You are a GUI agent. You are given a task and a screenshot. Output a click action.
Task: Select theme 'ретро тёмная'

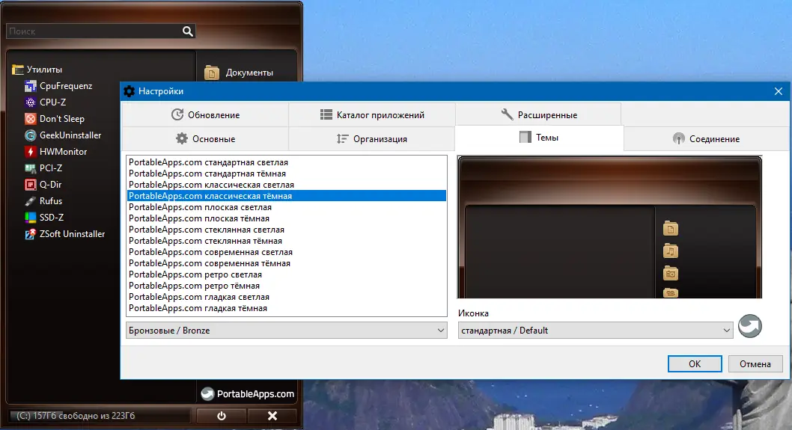coord(287,286)
